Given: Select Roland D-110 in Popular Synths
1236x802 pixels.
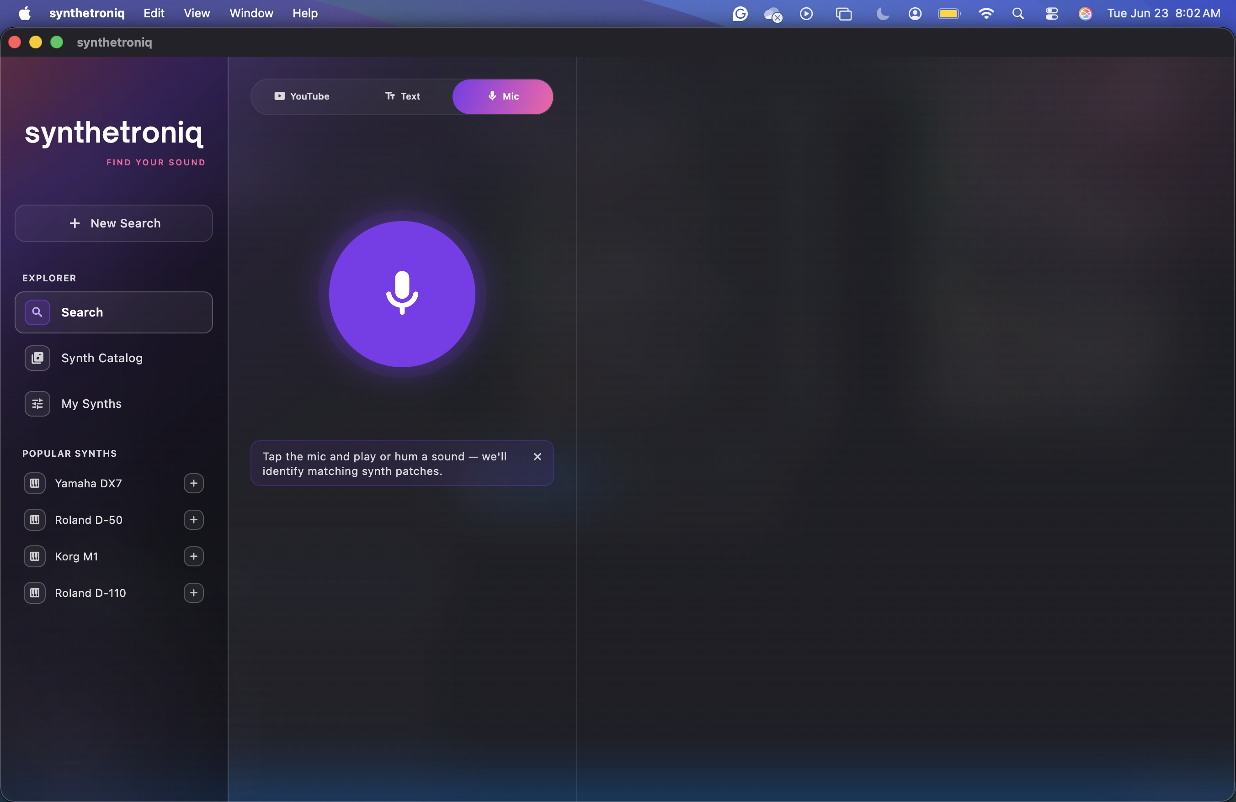Looking at the screenshot, I should (91, 593).
